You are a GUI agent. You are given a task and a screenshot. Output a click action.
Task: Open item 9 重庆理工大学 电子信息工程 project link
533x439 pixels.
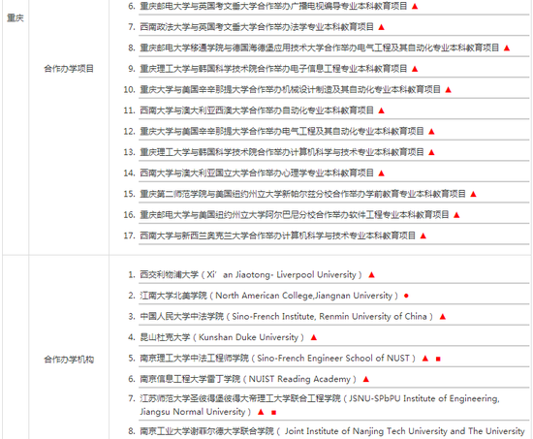click(x=273, y=69)
